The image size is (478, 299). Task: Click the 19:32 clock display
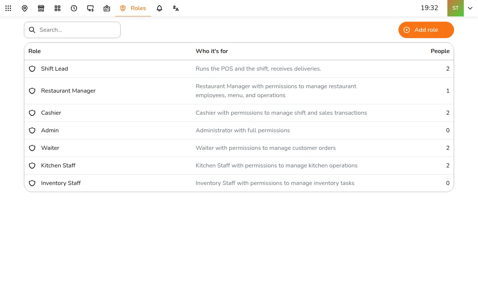click(x=429, y=8)
